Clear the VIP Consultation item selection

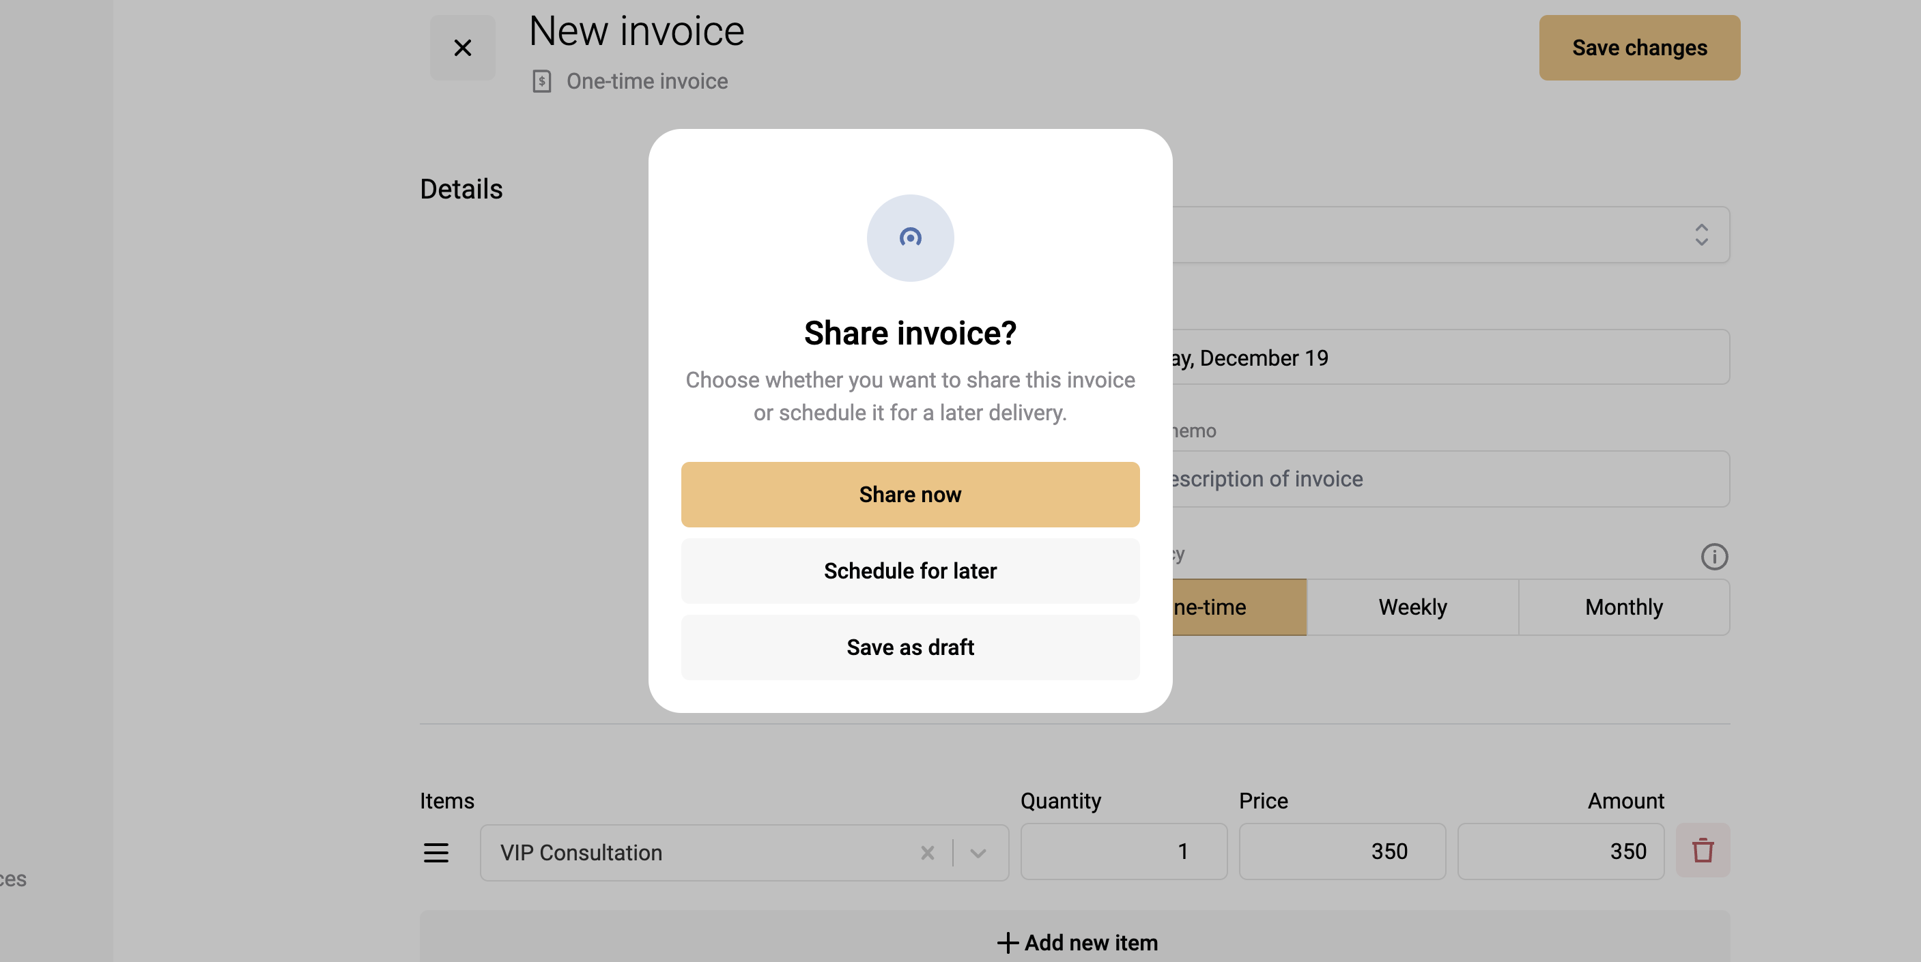coord(927,852)
